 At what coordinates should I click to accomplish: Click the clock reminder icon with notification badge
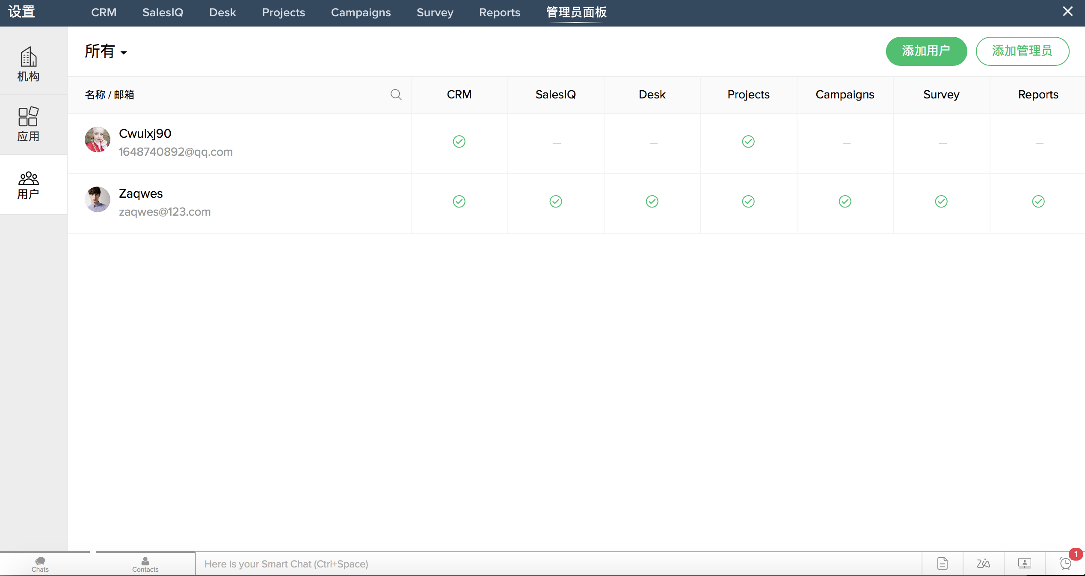coord(1065,563)
